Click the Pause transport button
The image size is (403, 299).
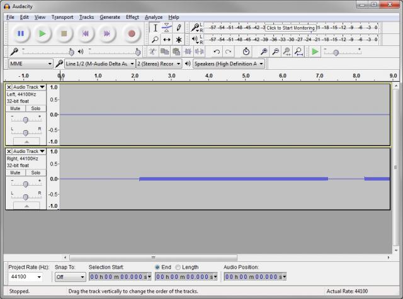pyautogui.click(x=21, y=33)
